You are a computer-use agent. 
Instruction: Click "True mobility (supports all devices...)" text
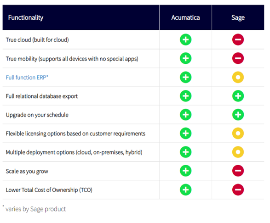coord(72,59)
